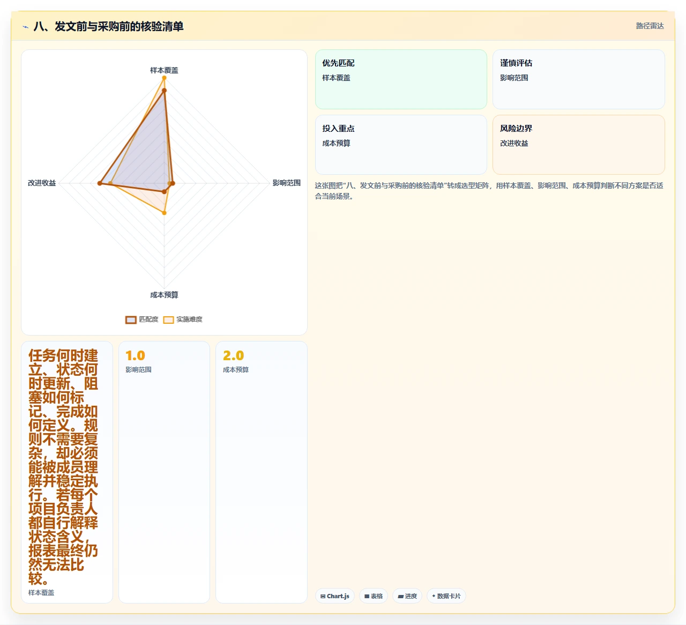Click the brown radar point on 改进收益 axis

(100, 183)
